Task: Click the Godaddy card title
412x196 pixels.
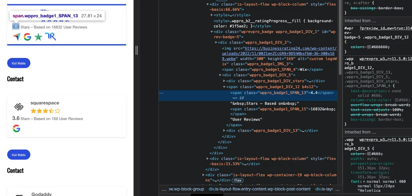Action: (x=42, y=194)
